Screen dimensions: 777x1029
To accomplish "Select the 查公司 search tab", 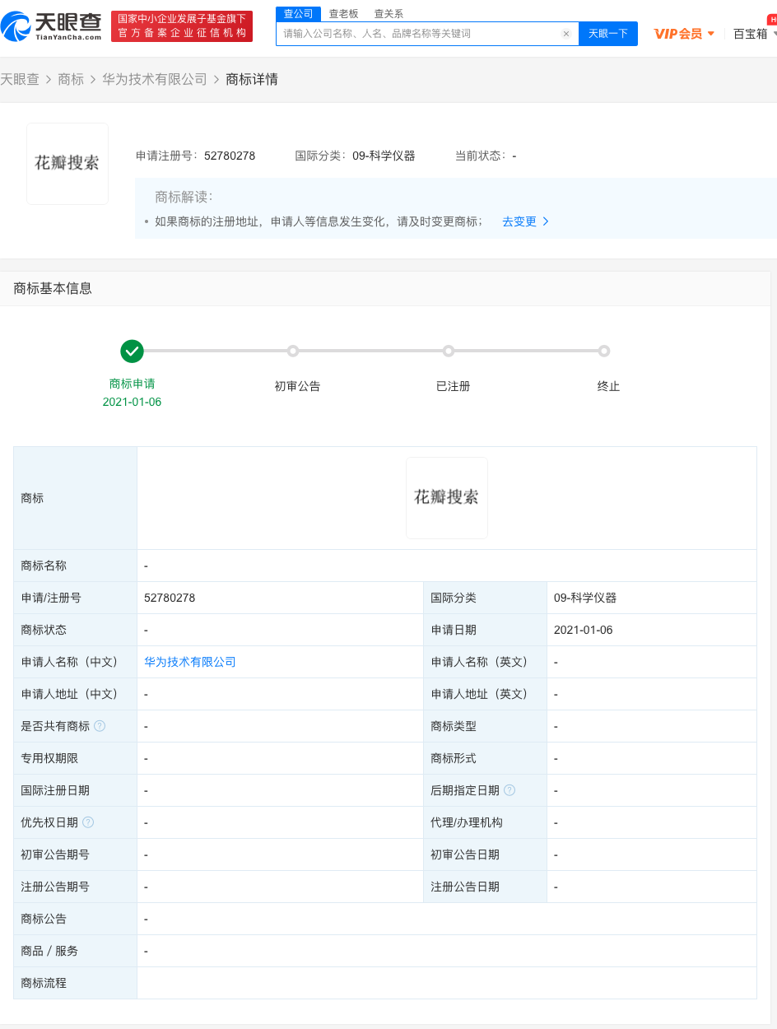I will [x=298, y=14].
